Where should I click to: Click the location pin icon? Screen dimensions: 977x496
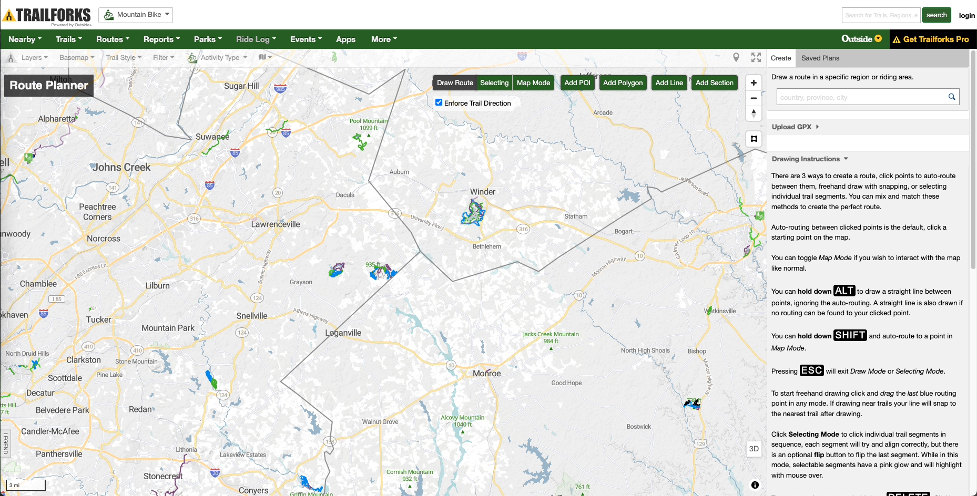(736, 58)
